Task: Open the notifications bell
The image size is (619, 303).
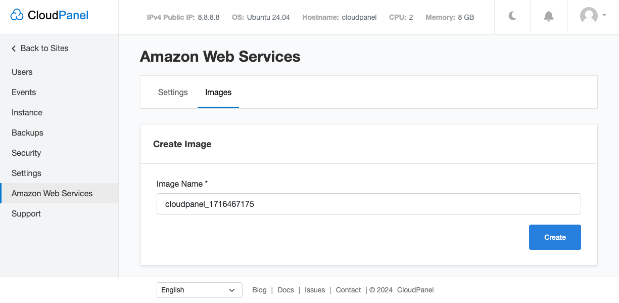Action: point(548,17)
